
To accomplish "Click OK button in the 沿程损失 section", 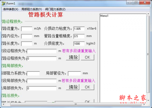I will (88, 57).
